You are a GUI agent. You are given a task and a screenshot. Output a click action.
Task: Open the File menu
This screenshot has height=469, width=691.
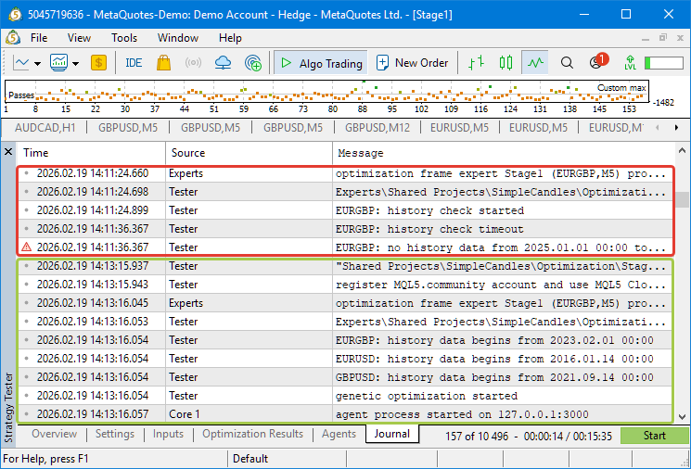click(x=39, y=38)
